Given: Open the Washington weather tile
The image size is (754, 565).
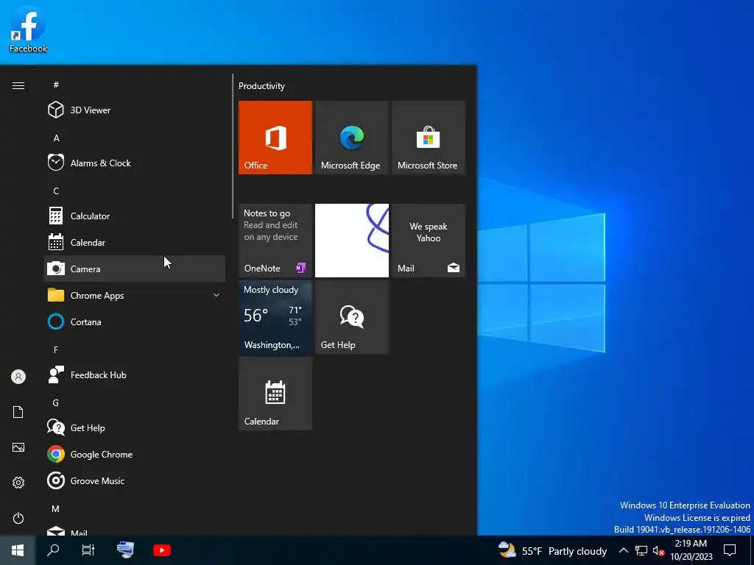Looking at the screenshot, I should pos(275,317).
